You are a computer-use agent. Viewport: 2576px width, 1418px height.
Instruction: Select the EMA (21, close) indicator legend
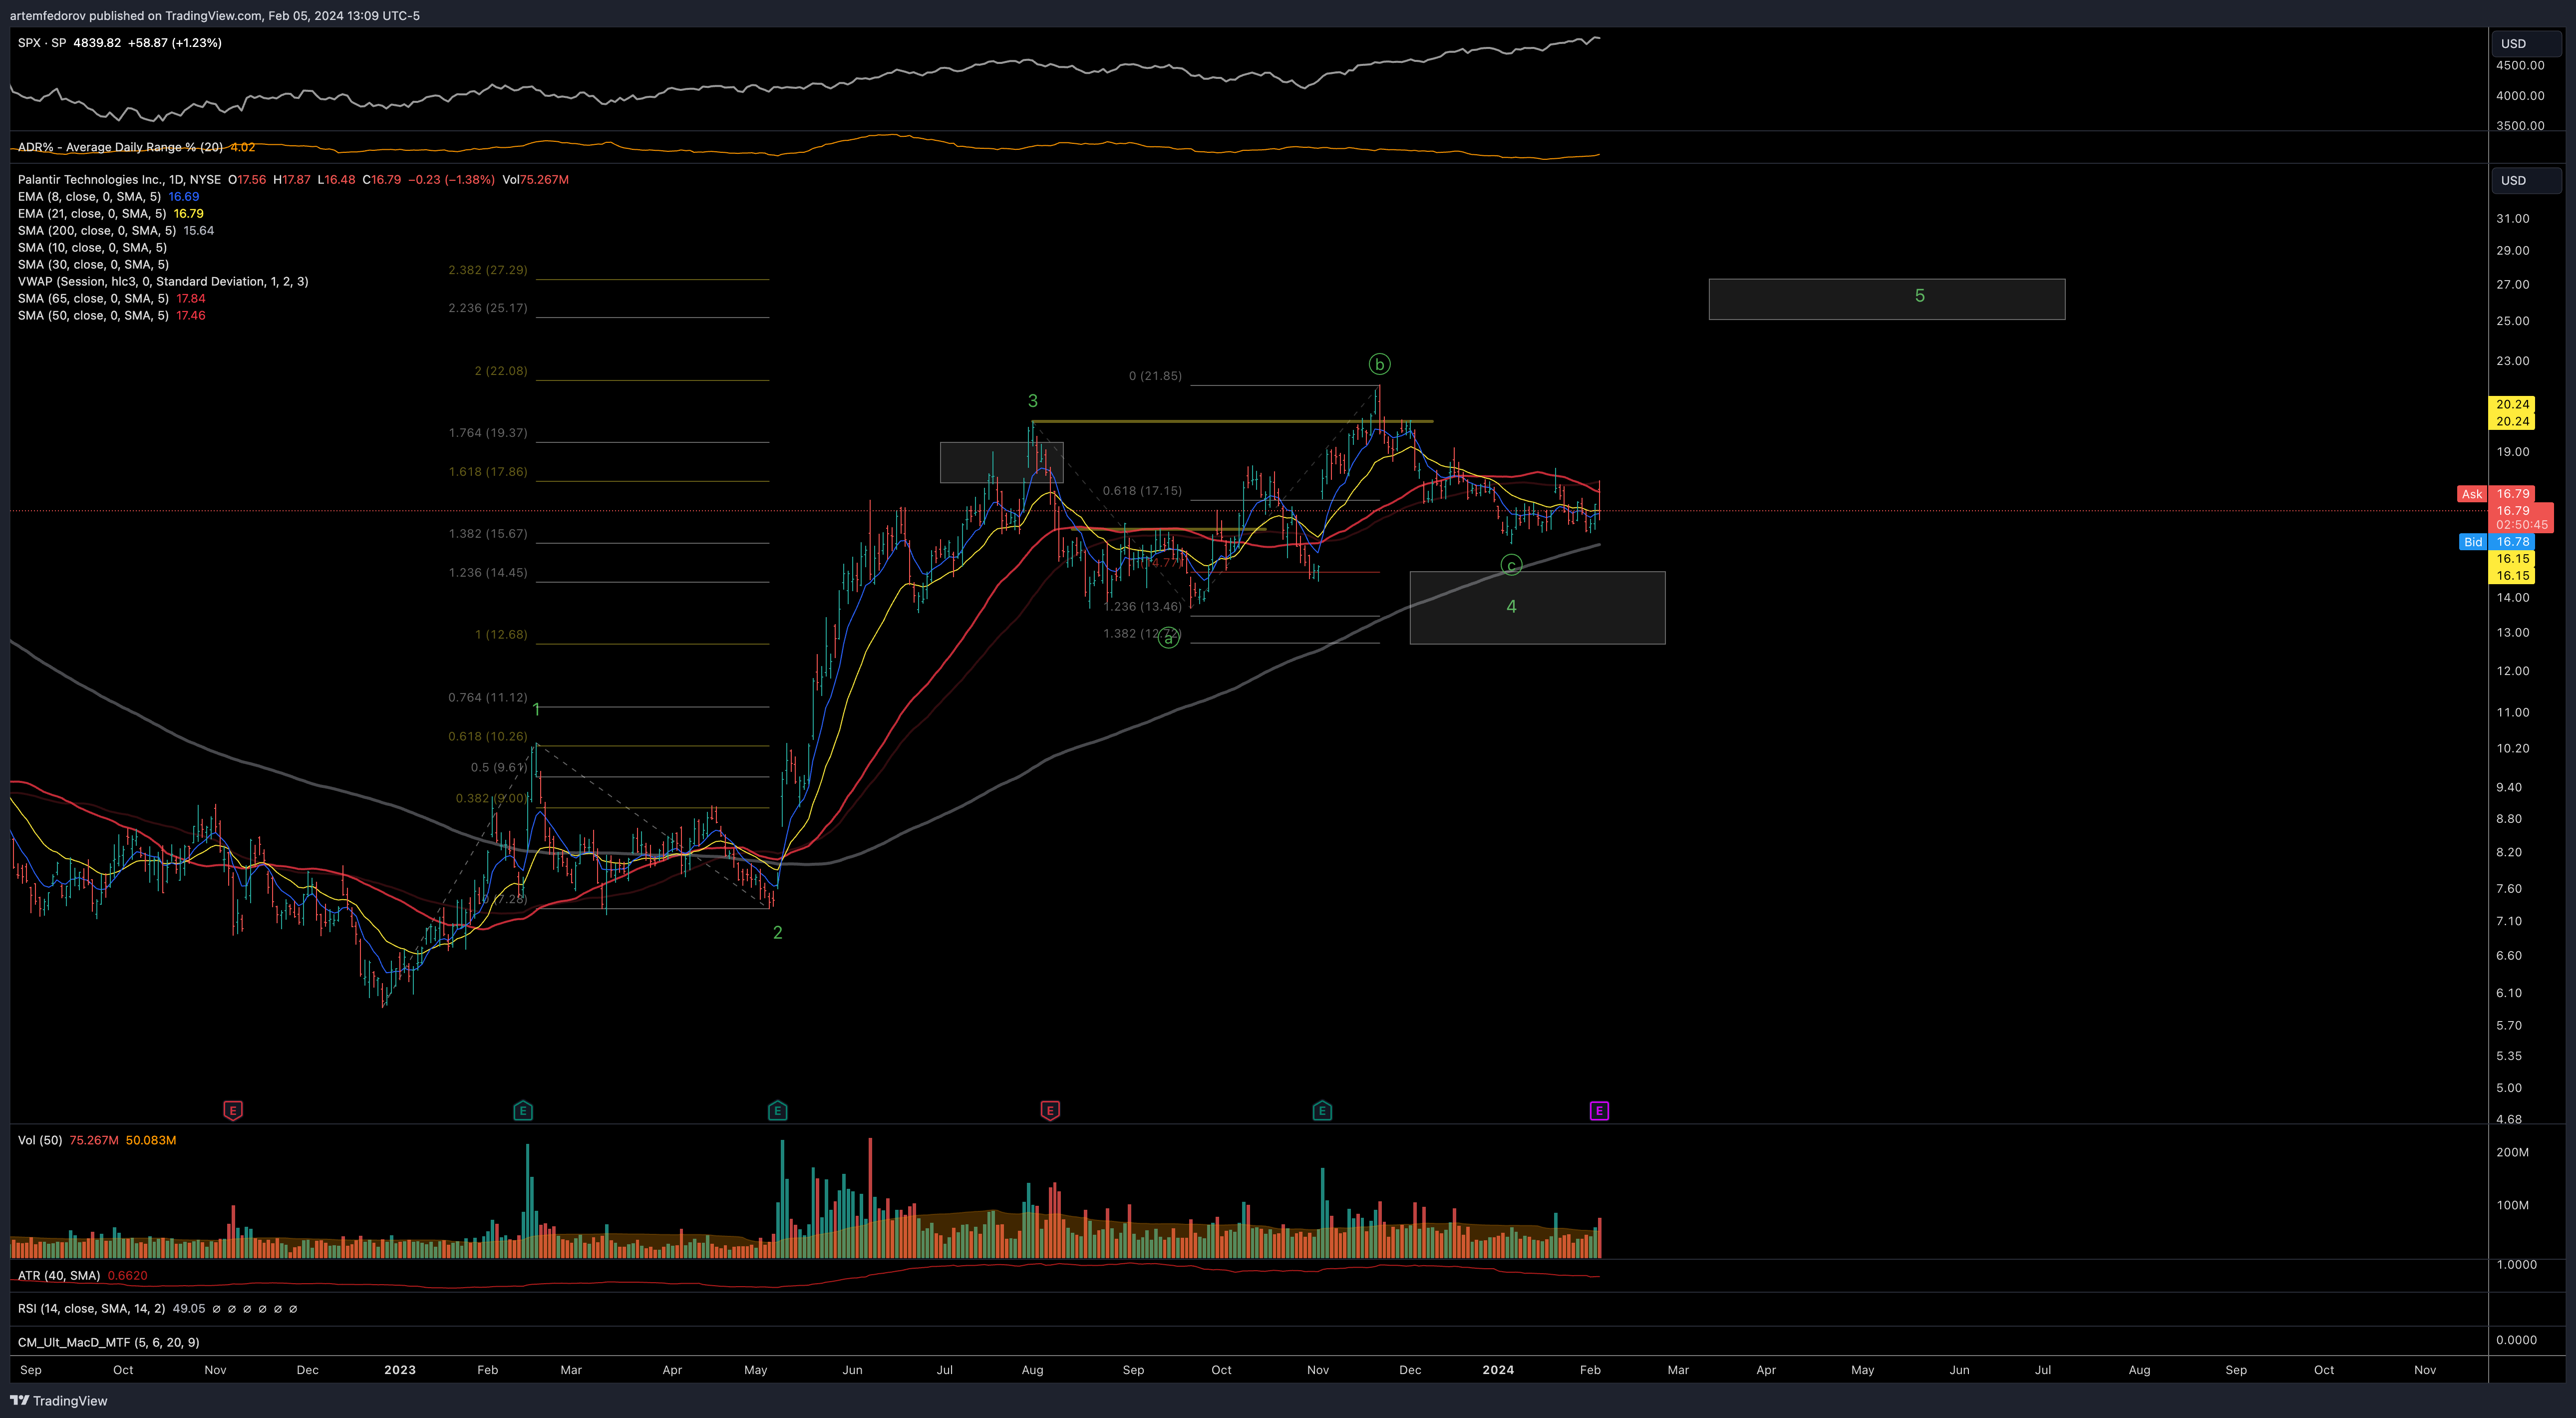click(110, 214)
